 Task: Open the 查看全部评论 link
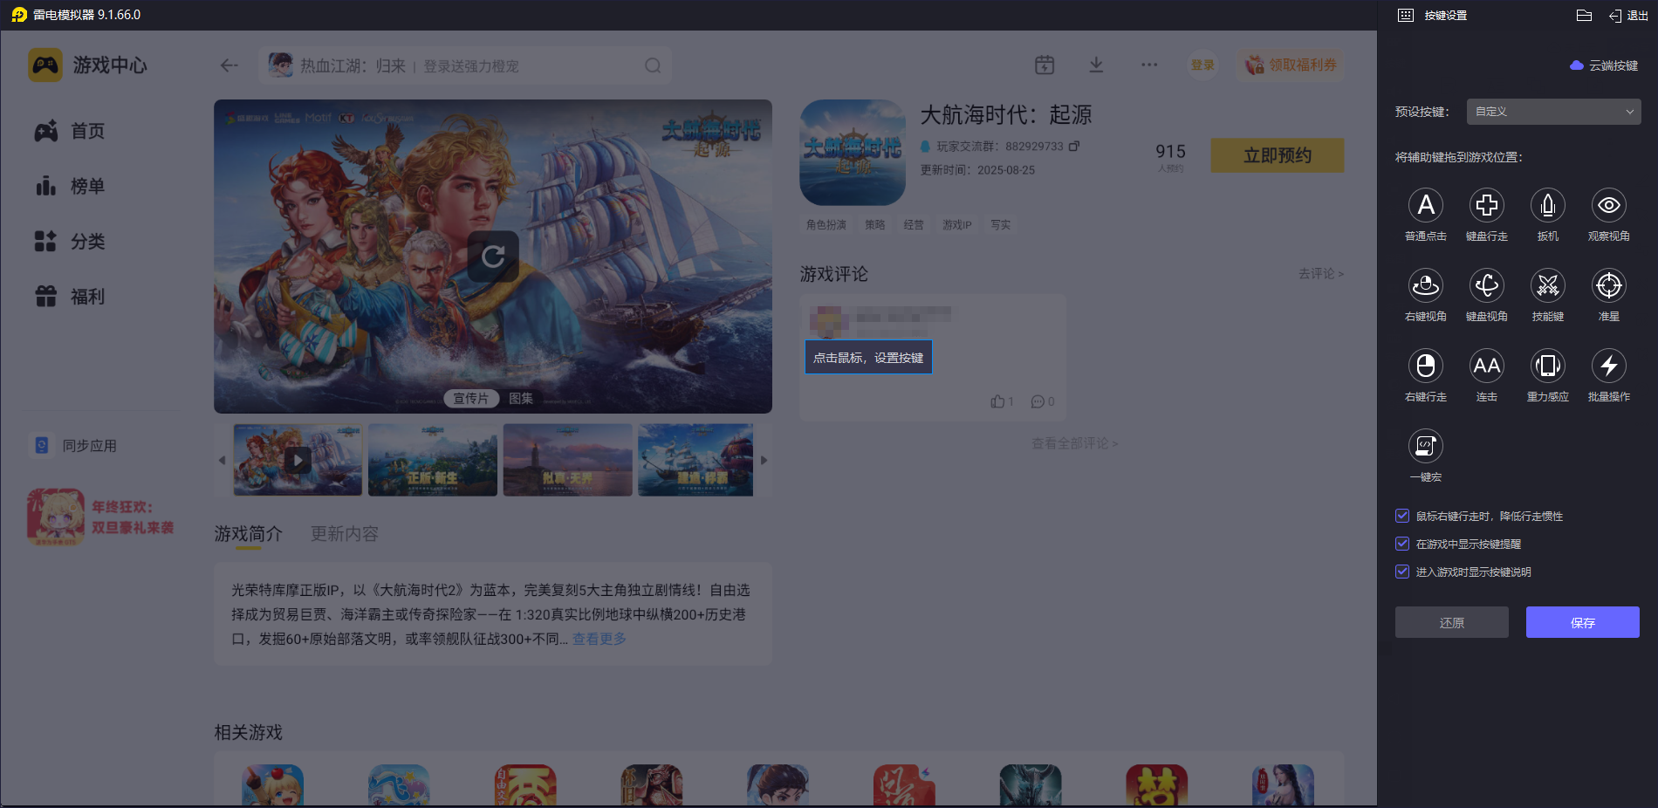click(1074, 443)
